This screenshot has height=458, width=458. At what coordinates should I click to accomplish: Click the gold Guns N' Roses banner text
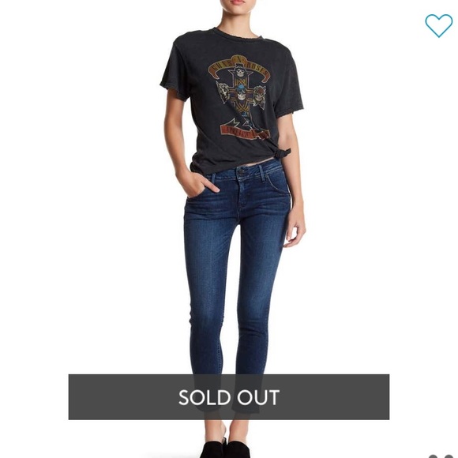coord(238,66)
